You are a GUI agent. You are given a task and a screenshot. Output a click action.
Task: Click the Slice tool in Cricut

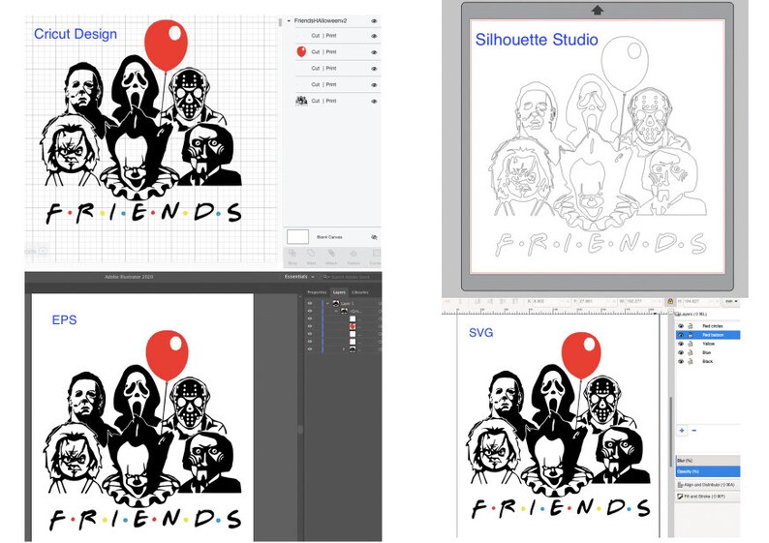292,256
